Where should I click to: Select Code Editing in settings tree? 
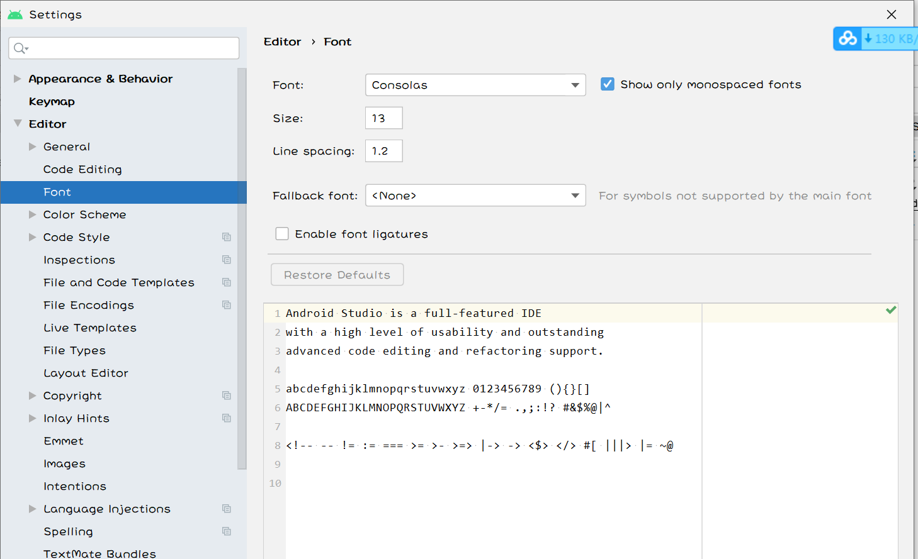tap(82, 169)
